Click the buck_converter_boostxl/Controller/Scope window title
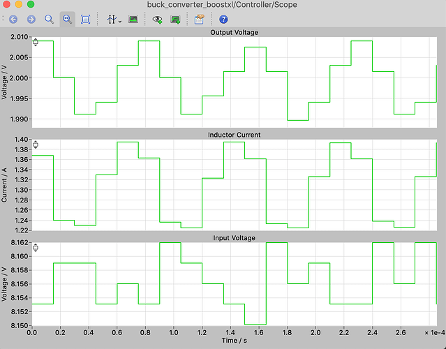Image resolution: width=446 pixels, height=349 pixels. point(222,5)
